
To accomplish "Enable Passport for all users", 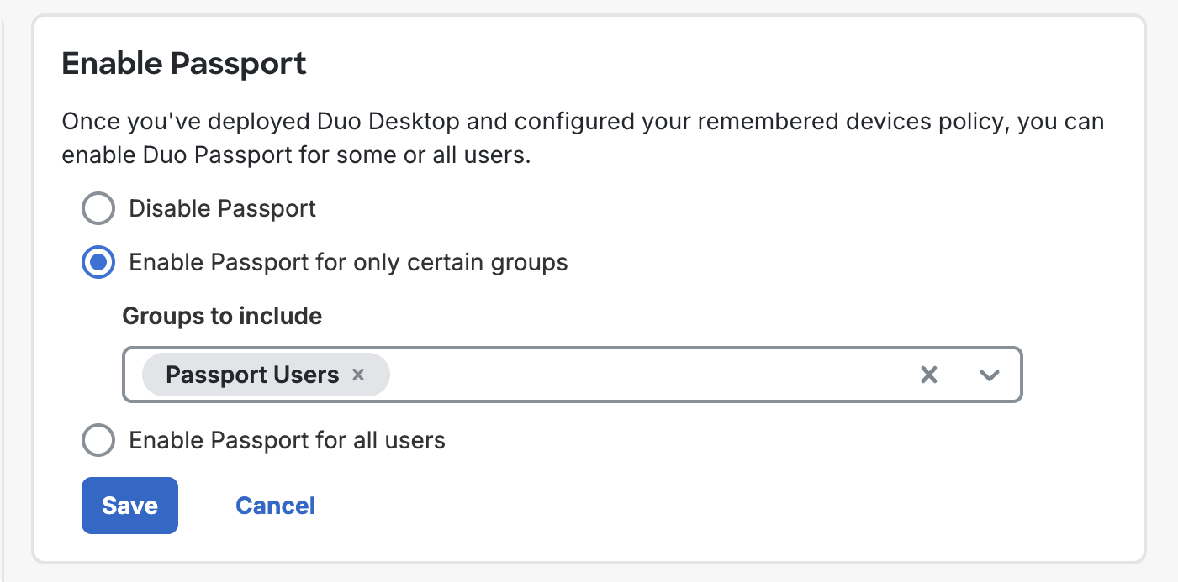I will 98,440.
